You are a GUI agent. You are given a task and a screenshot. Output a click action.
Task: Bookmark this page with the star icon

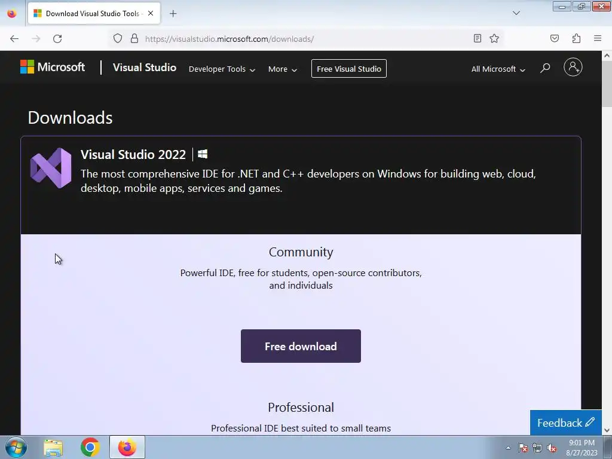(x=494, y=38)
